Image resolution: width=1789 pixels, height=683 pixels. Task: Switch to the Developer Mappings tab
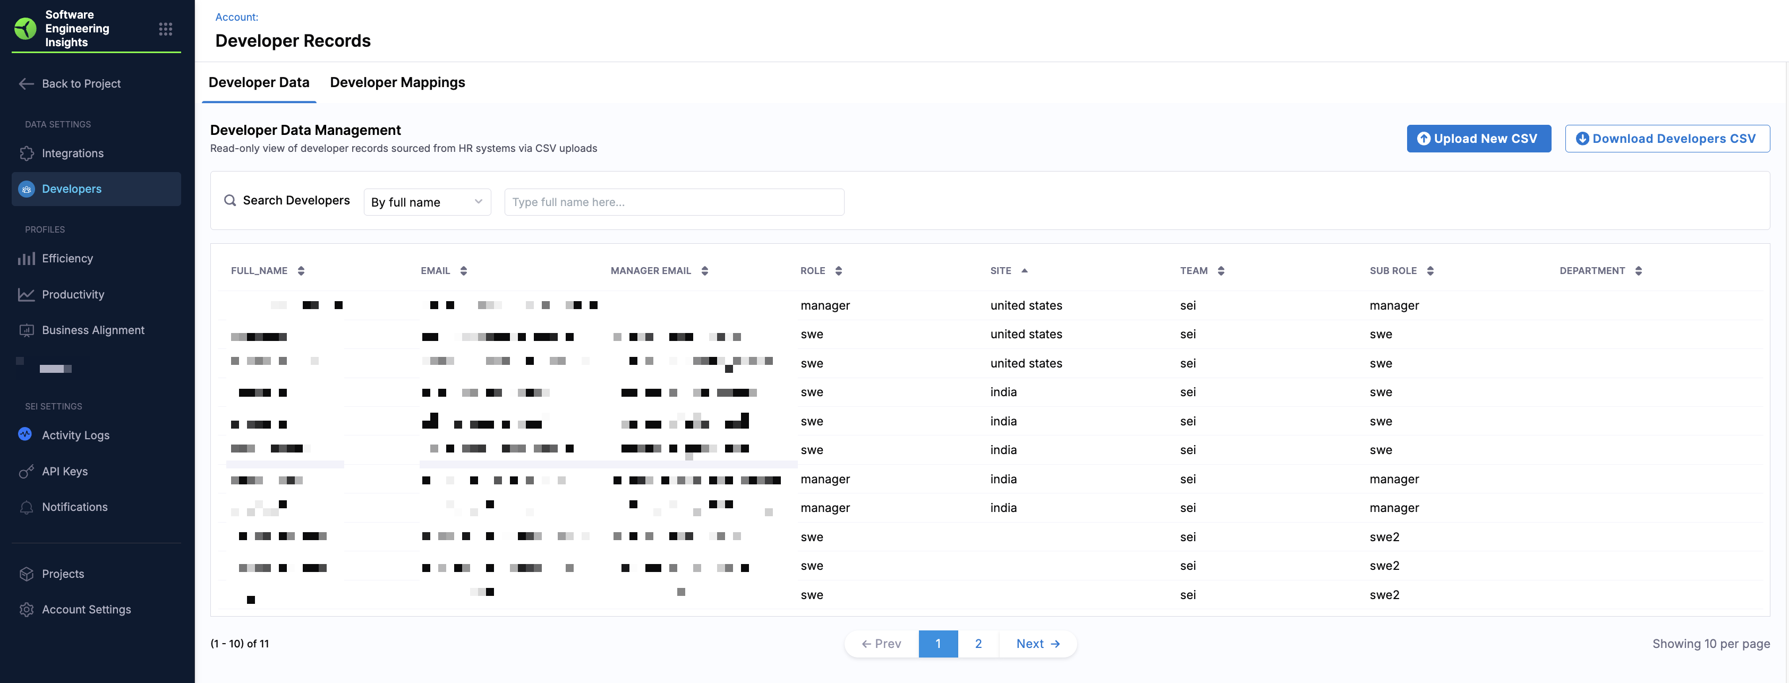397,83
